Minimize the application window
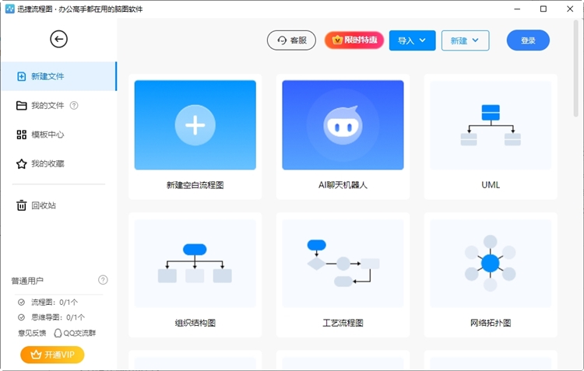 point(517,9)
